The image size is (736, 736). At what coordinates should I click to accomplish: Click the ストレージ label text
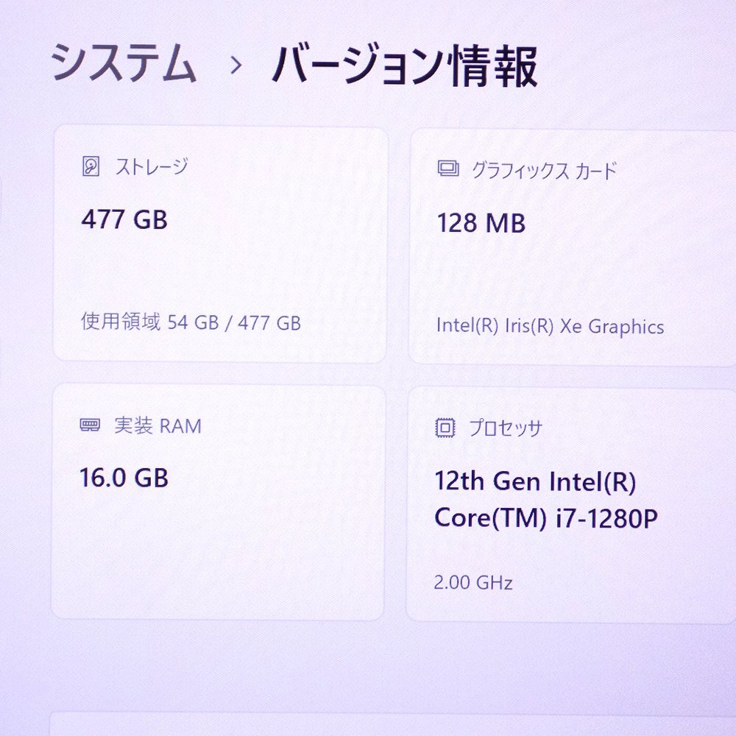click(x=151, y=166)
